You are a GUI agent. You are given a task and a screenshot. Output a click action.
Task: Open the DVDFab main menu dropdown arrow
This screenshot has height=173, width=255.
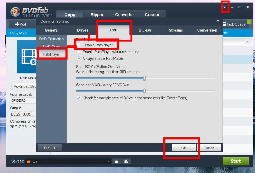point(224,7)
